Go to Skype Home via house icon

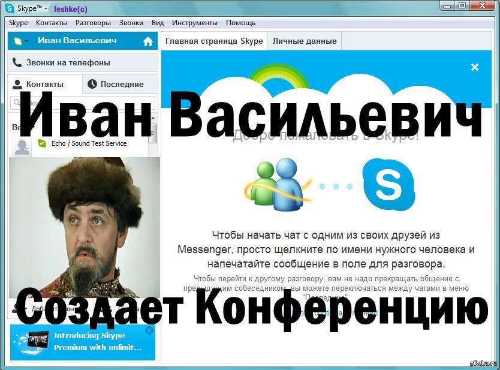[147, 41]
